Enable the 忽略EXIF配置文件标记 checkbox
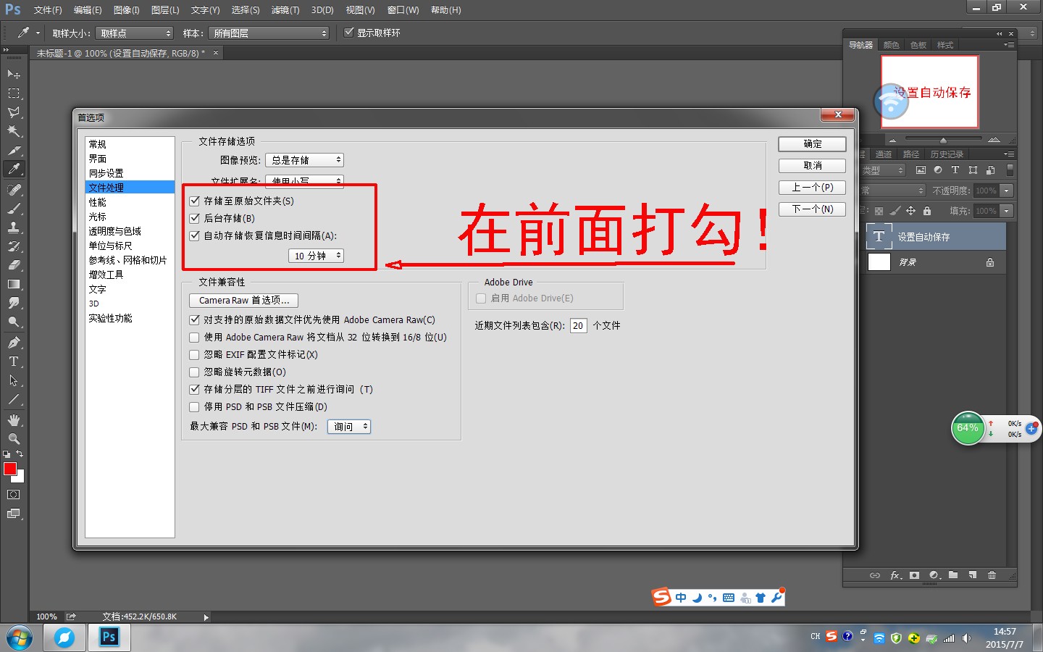 (194, 354)
